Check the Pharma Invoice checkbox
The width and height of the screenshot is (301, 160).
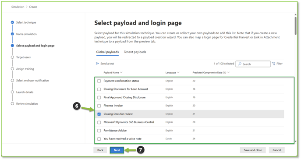99,106
